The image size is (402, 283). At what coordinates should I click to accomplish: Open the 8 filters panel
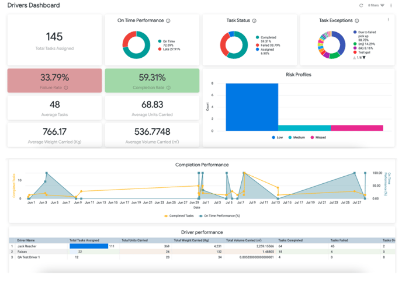click(x=376, y=5)
